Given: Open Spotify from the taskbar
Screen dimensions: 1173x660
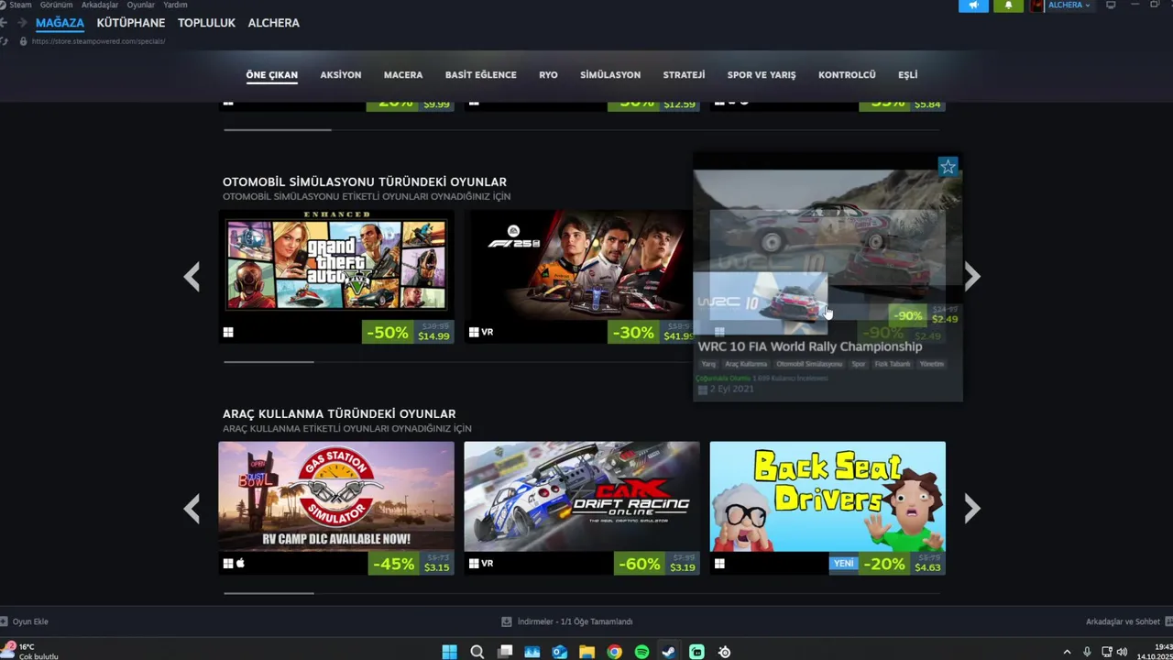Looking at the screenshot, I should pyautogui.click(x=641, y=652).
